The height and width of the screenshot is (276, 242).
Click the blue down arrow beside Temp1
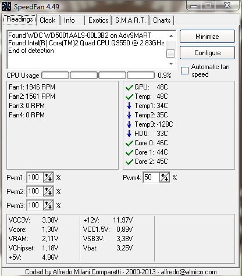pyautogui.click(x=129, y=106)
